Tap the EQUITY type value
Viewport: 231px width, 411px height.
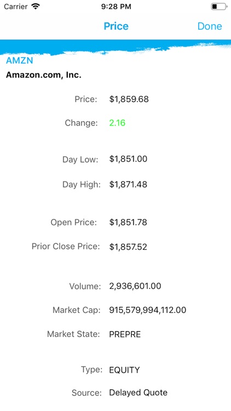[124, 370]
